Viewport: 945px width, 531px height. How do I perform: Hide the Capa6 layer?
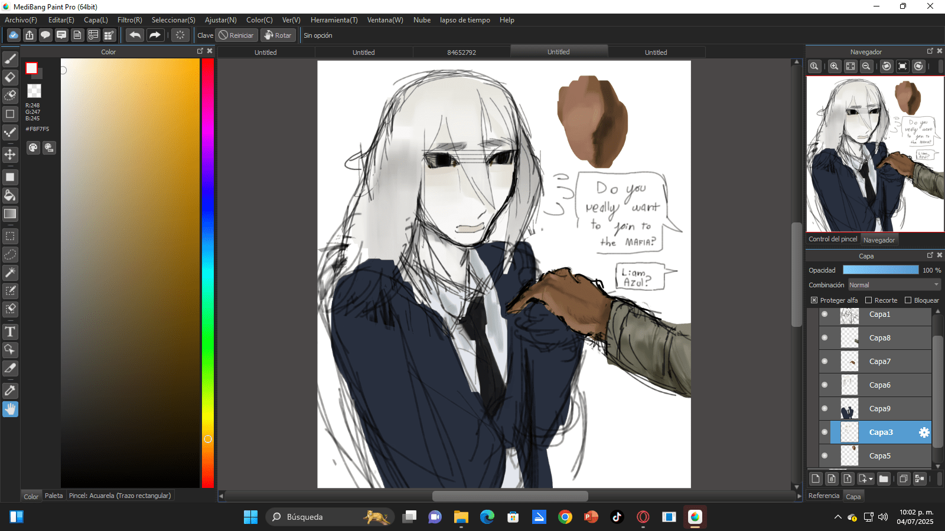(825, 385)
